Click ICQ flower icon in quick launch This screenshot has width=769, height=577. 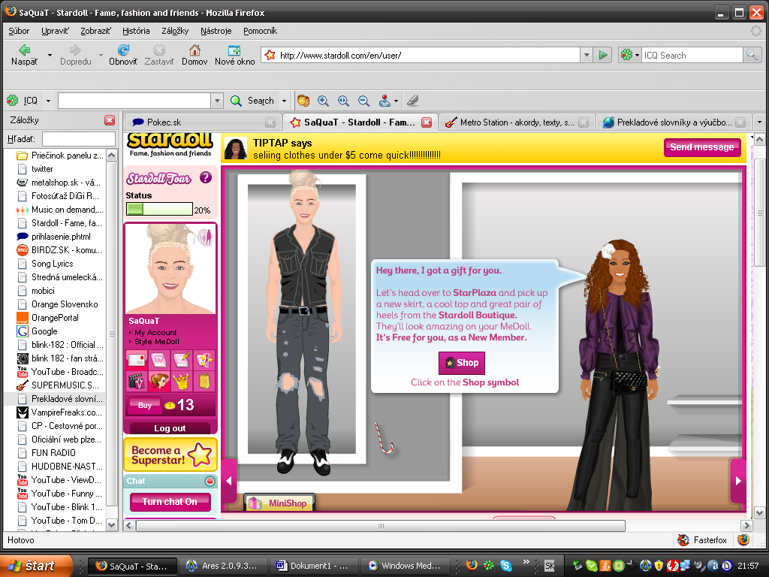[x=488, y=566]
